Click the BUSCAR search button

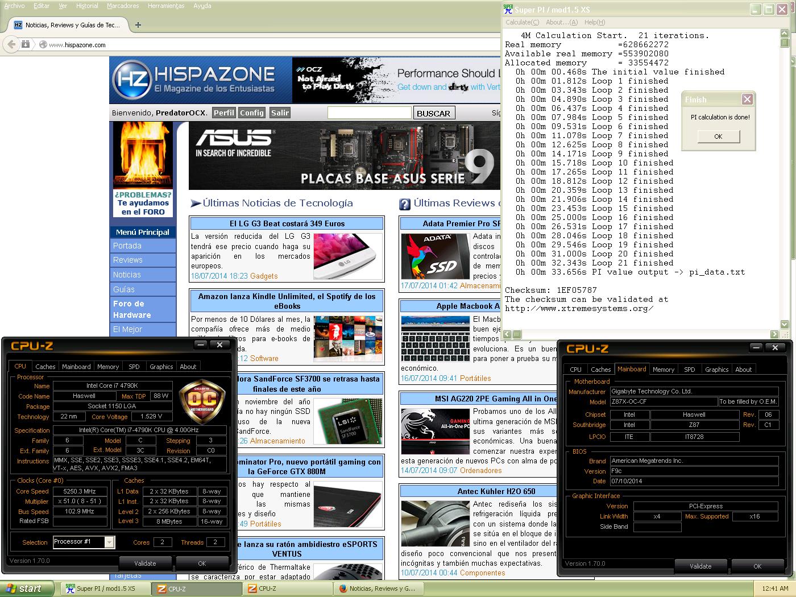[433, 113]
